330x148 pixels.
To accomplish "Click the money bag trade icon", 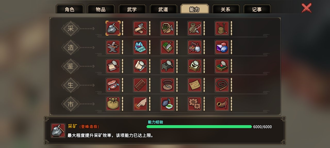I will coord(113,104).
